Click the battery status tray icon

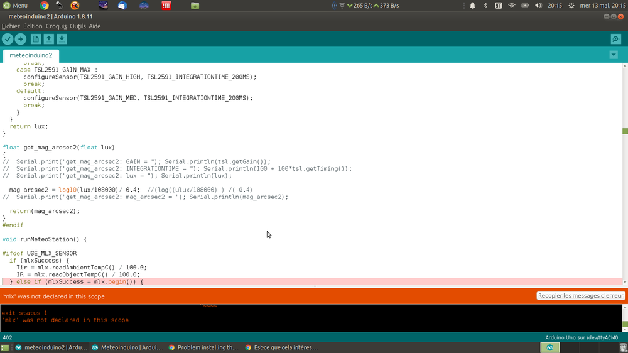coord(524,5)
